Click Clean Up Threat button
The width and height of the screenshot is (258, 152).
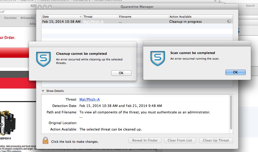click(x=216, y=140)
